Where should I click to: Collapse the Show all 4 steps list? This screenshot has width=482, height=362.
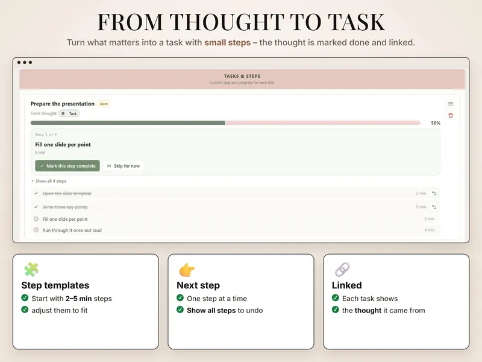(x=49, y=181)
